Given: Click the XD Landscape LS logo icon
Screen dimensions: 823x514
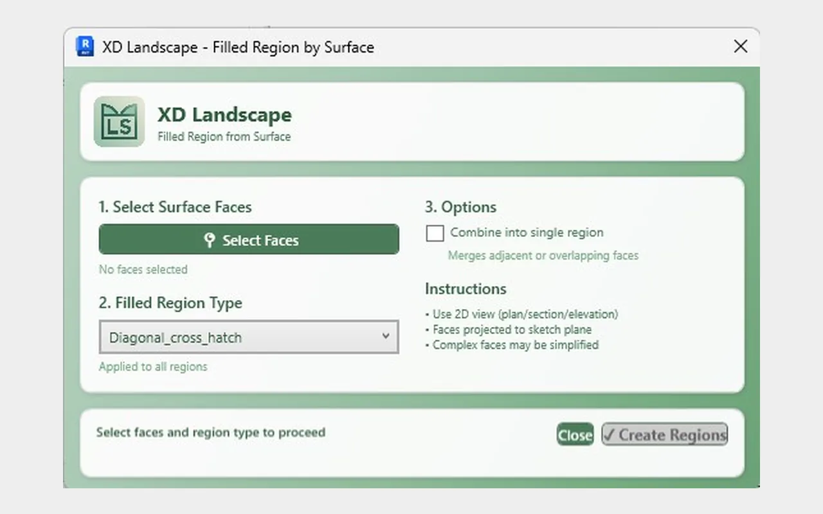Looking at the screenshot, I should (119, 121).
